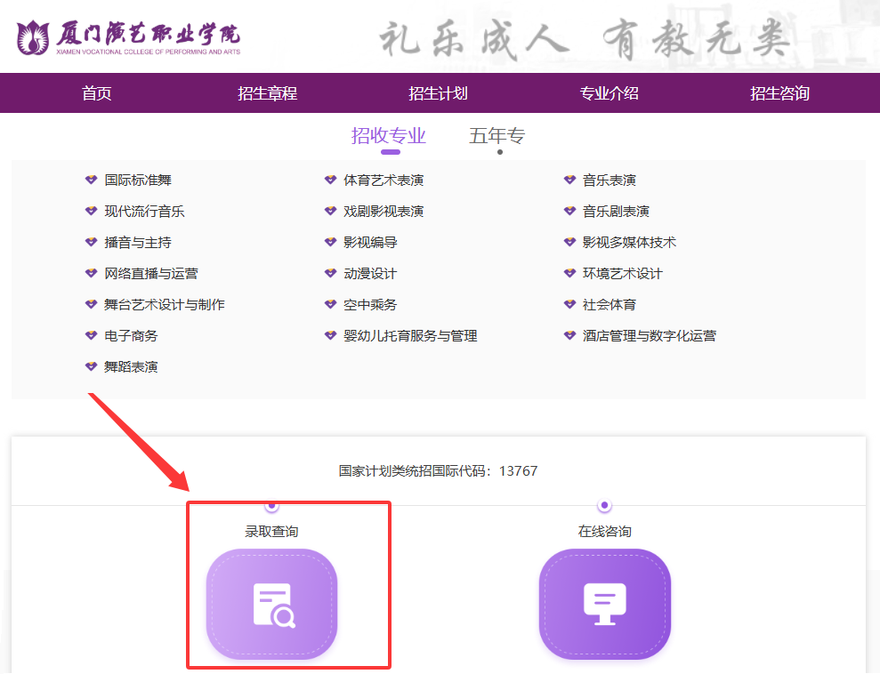
Task: Click the 录取查询 document search icon
Action: pos(271,604)
